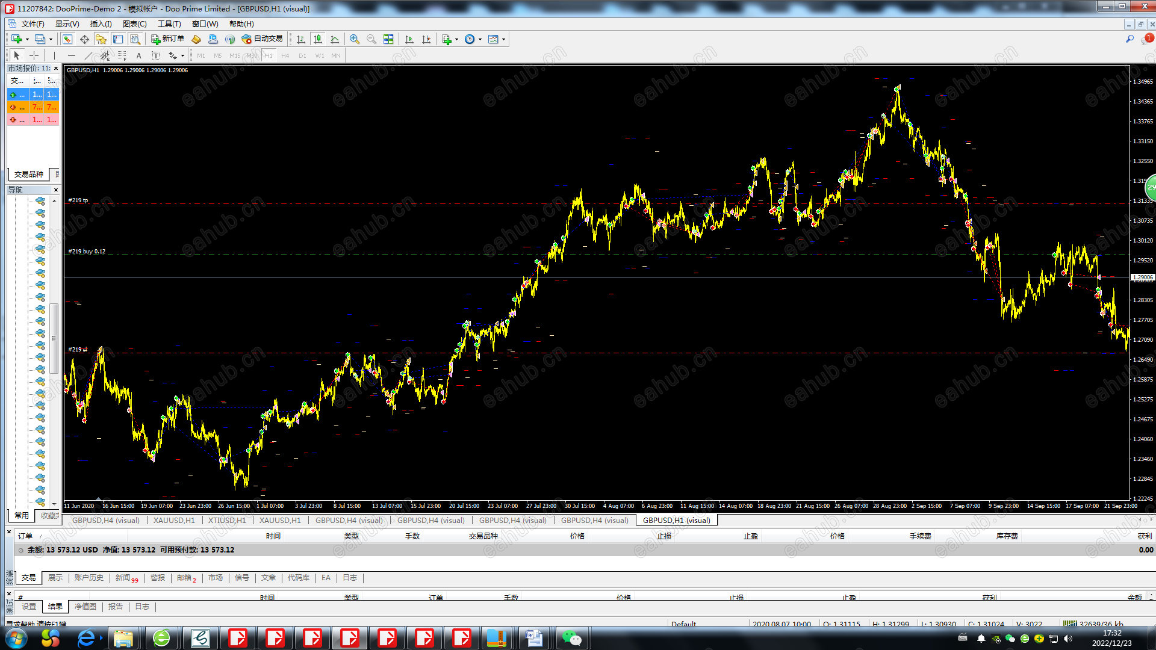
Task: Switch to the 账户历史 account history tab
Action: click(89, 577)
